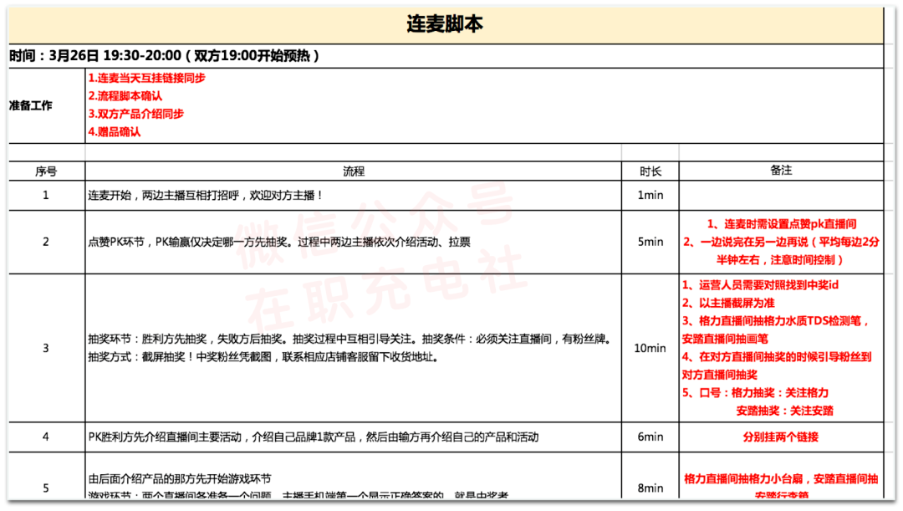903x511 pixels.
Task: Click the cell starting '点赞PK环节'
Action: tap(354, 242)
